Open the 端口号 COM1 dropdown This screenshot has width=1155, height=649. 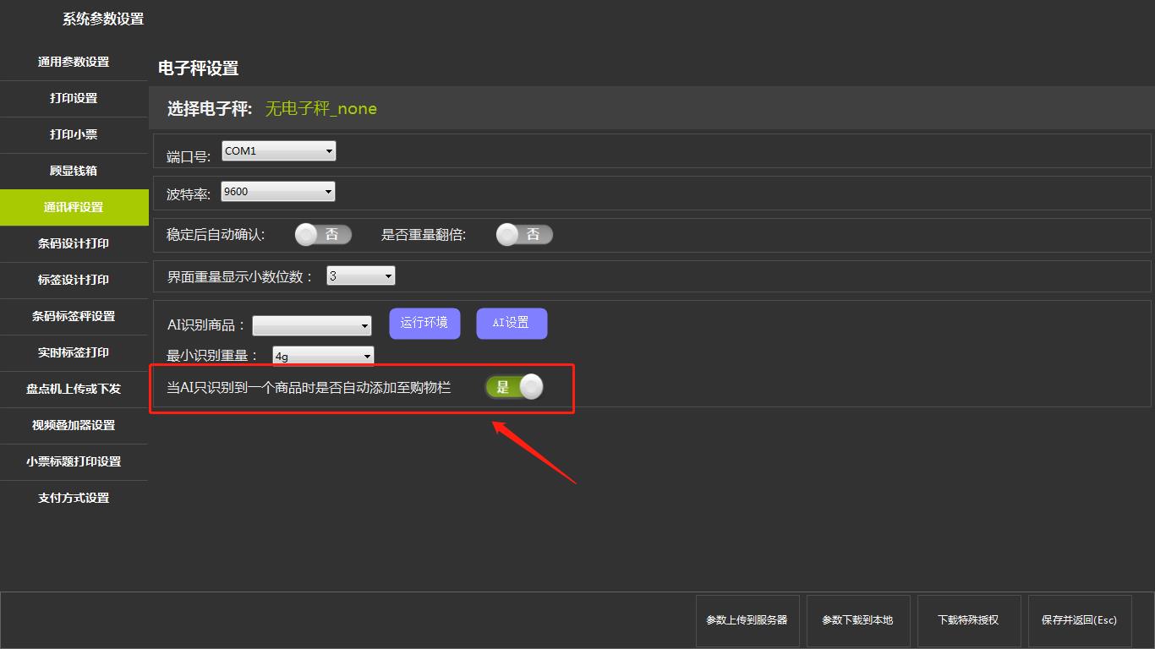click(278, 151)
